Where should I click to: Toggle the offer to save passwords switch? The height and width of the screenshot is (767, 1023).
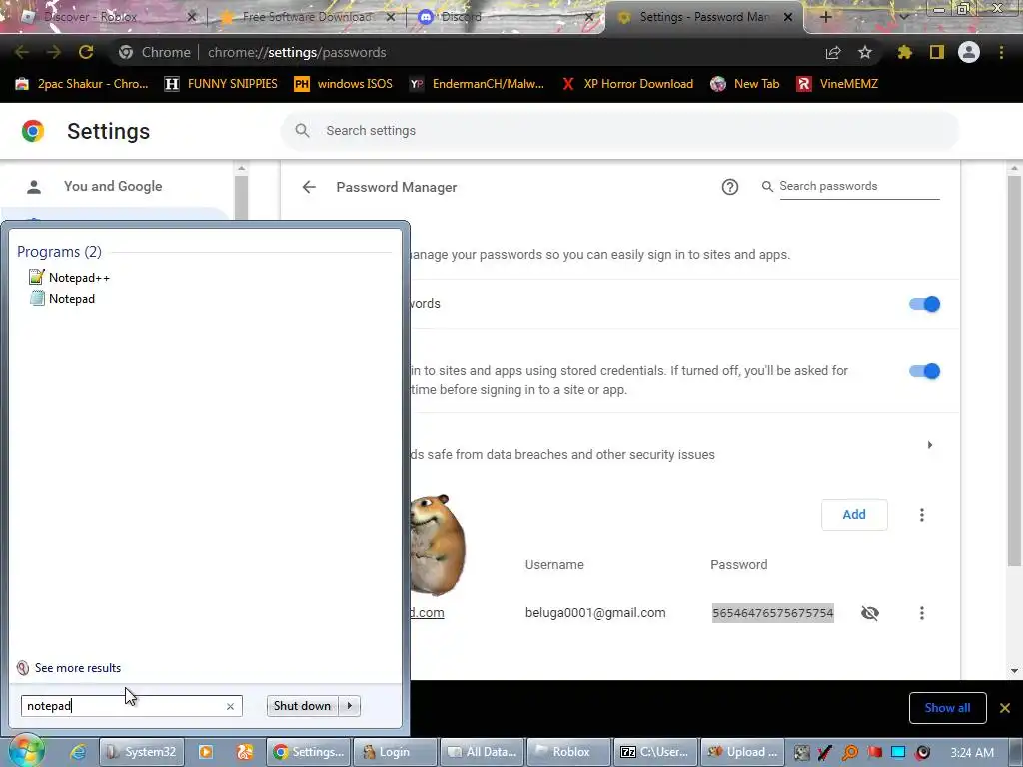tap(924, 304)
